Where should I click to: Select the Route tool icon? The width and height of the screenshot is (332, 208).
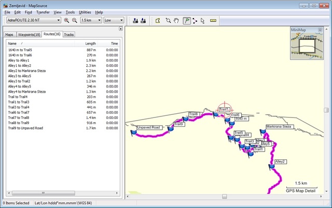pos(195,21)
